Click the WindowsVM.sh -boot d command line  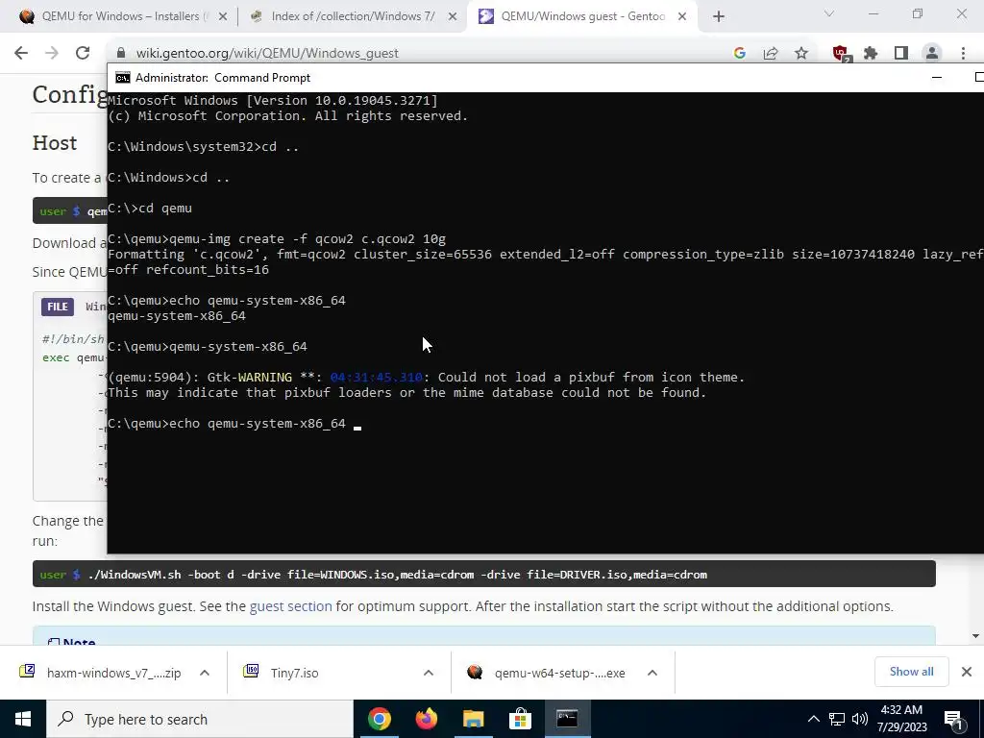point(397,575)
